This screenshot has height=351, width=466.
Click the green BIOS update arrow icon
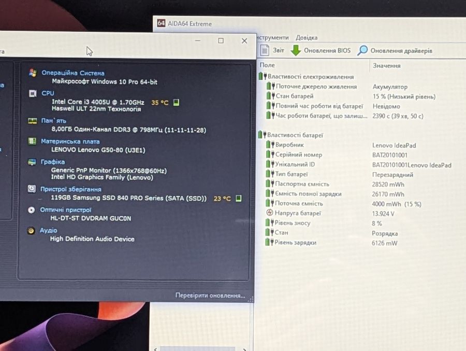pos(296,50)
